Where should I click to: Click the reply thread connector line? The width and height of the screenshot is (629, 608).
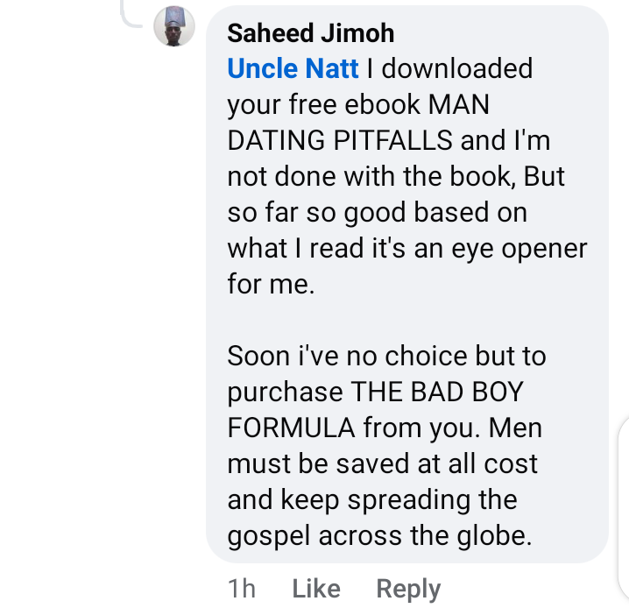(131, 15)
